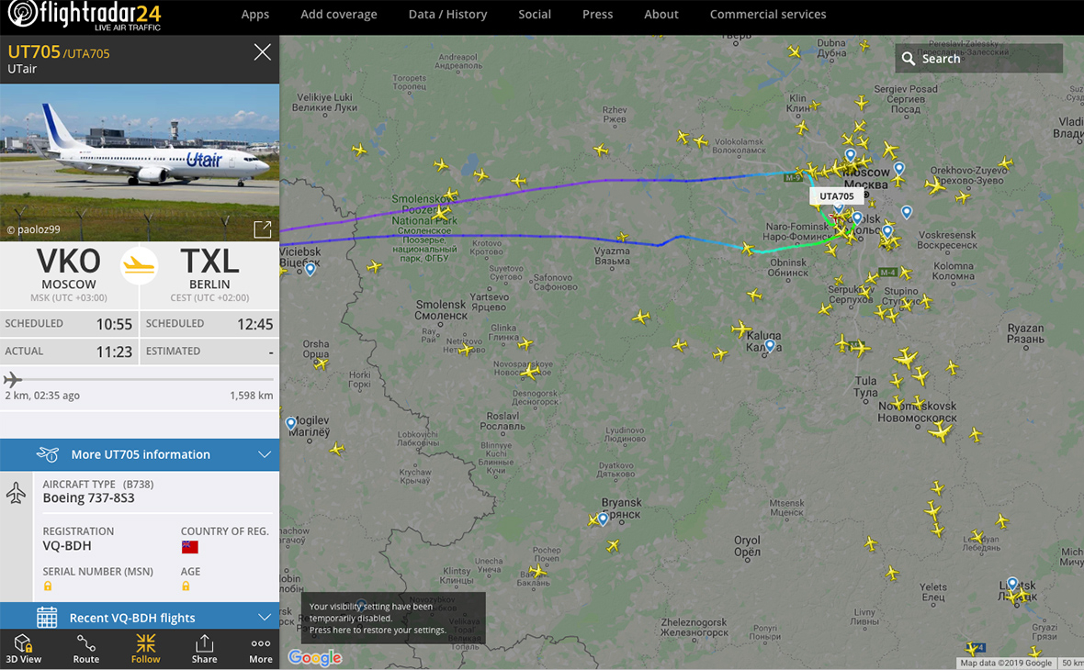Toggle Follow aircraft mode
This screenshot has width=1084, height=670.
click(x=146, y=649)
